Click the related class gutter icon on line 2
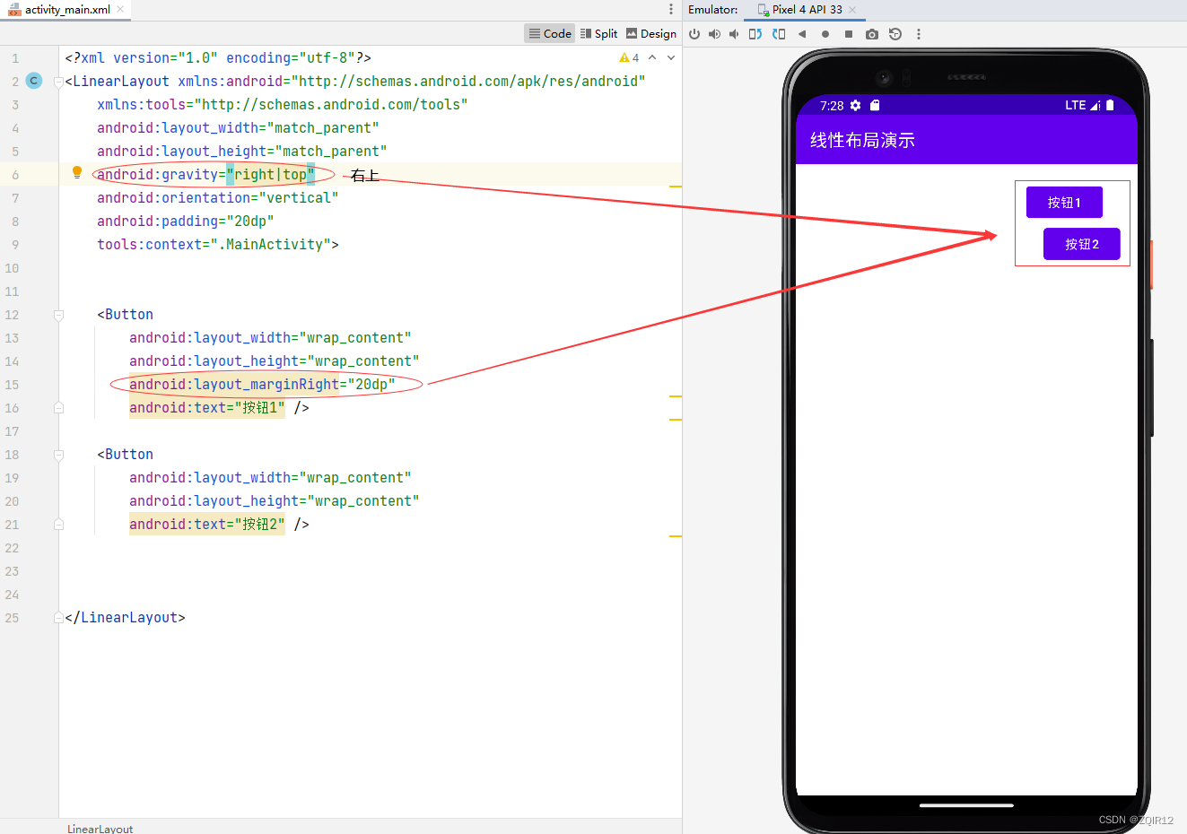 34,81
